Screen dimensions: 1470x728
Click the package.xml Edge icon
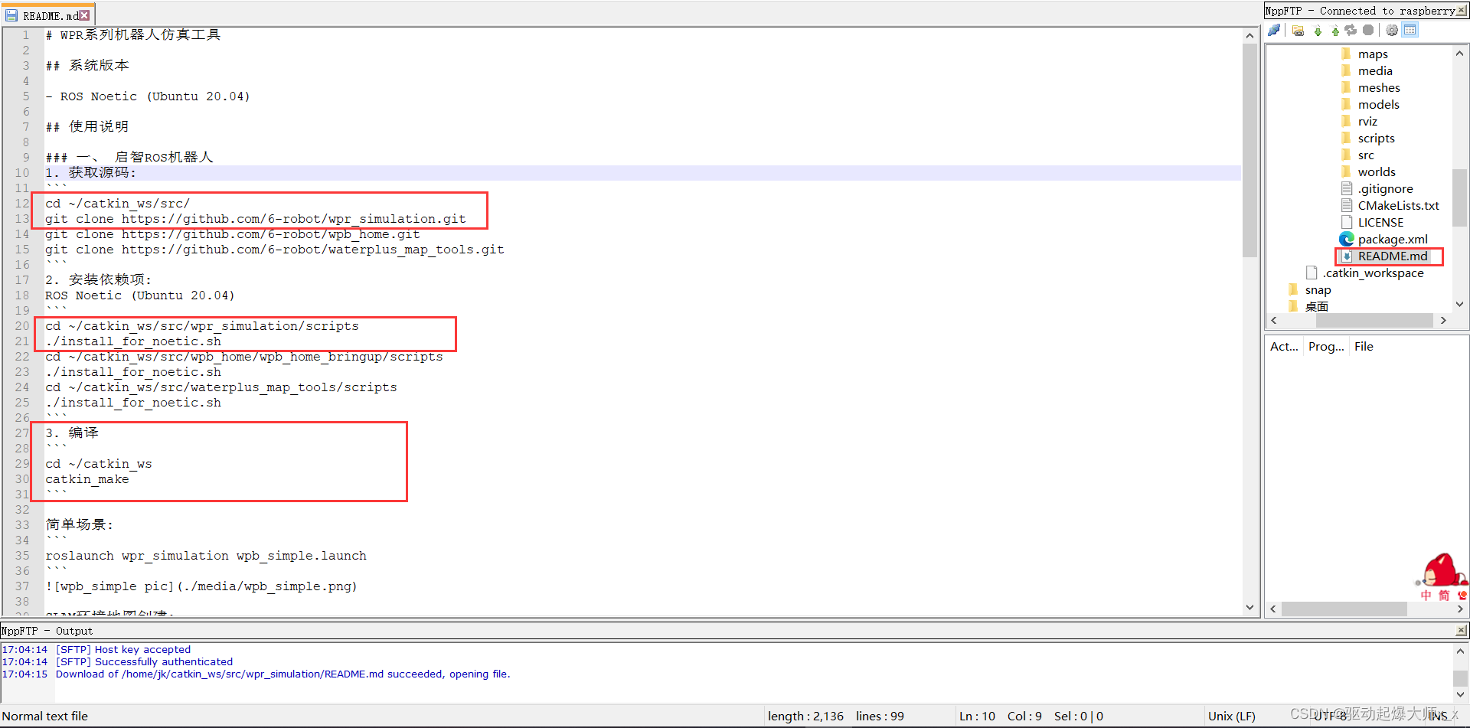(1347, 239)
